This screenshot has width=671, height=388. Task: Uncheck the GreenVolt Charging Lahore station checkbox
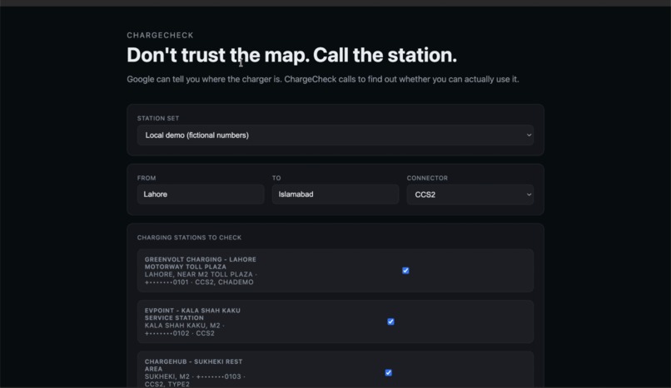pos(405,271)
